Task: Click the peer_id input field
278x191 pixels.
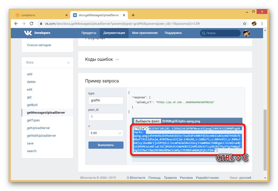Action: point(106,117)
